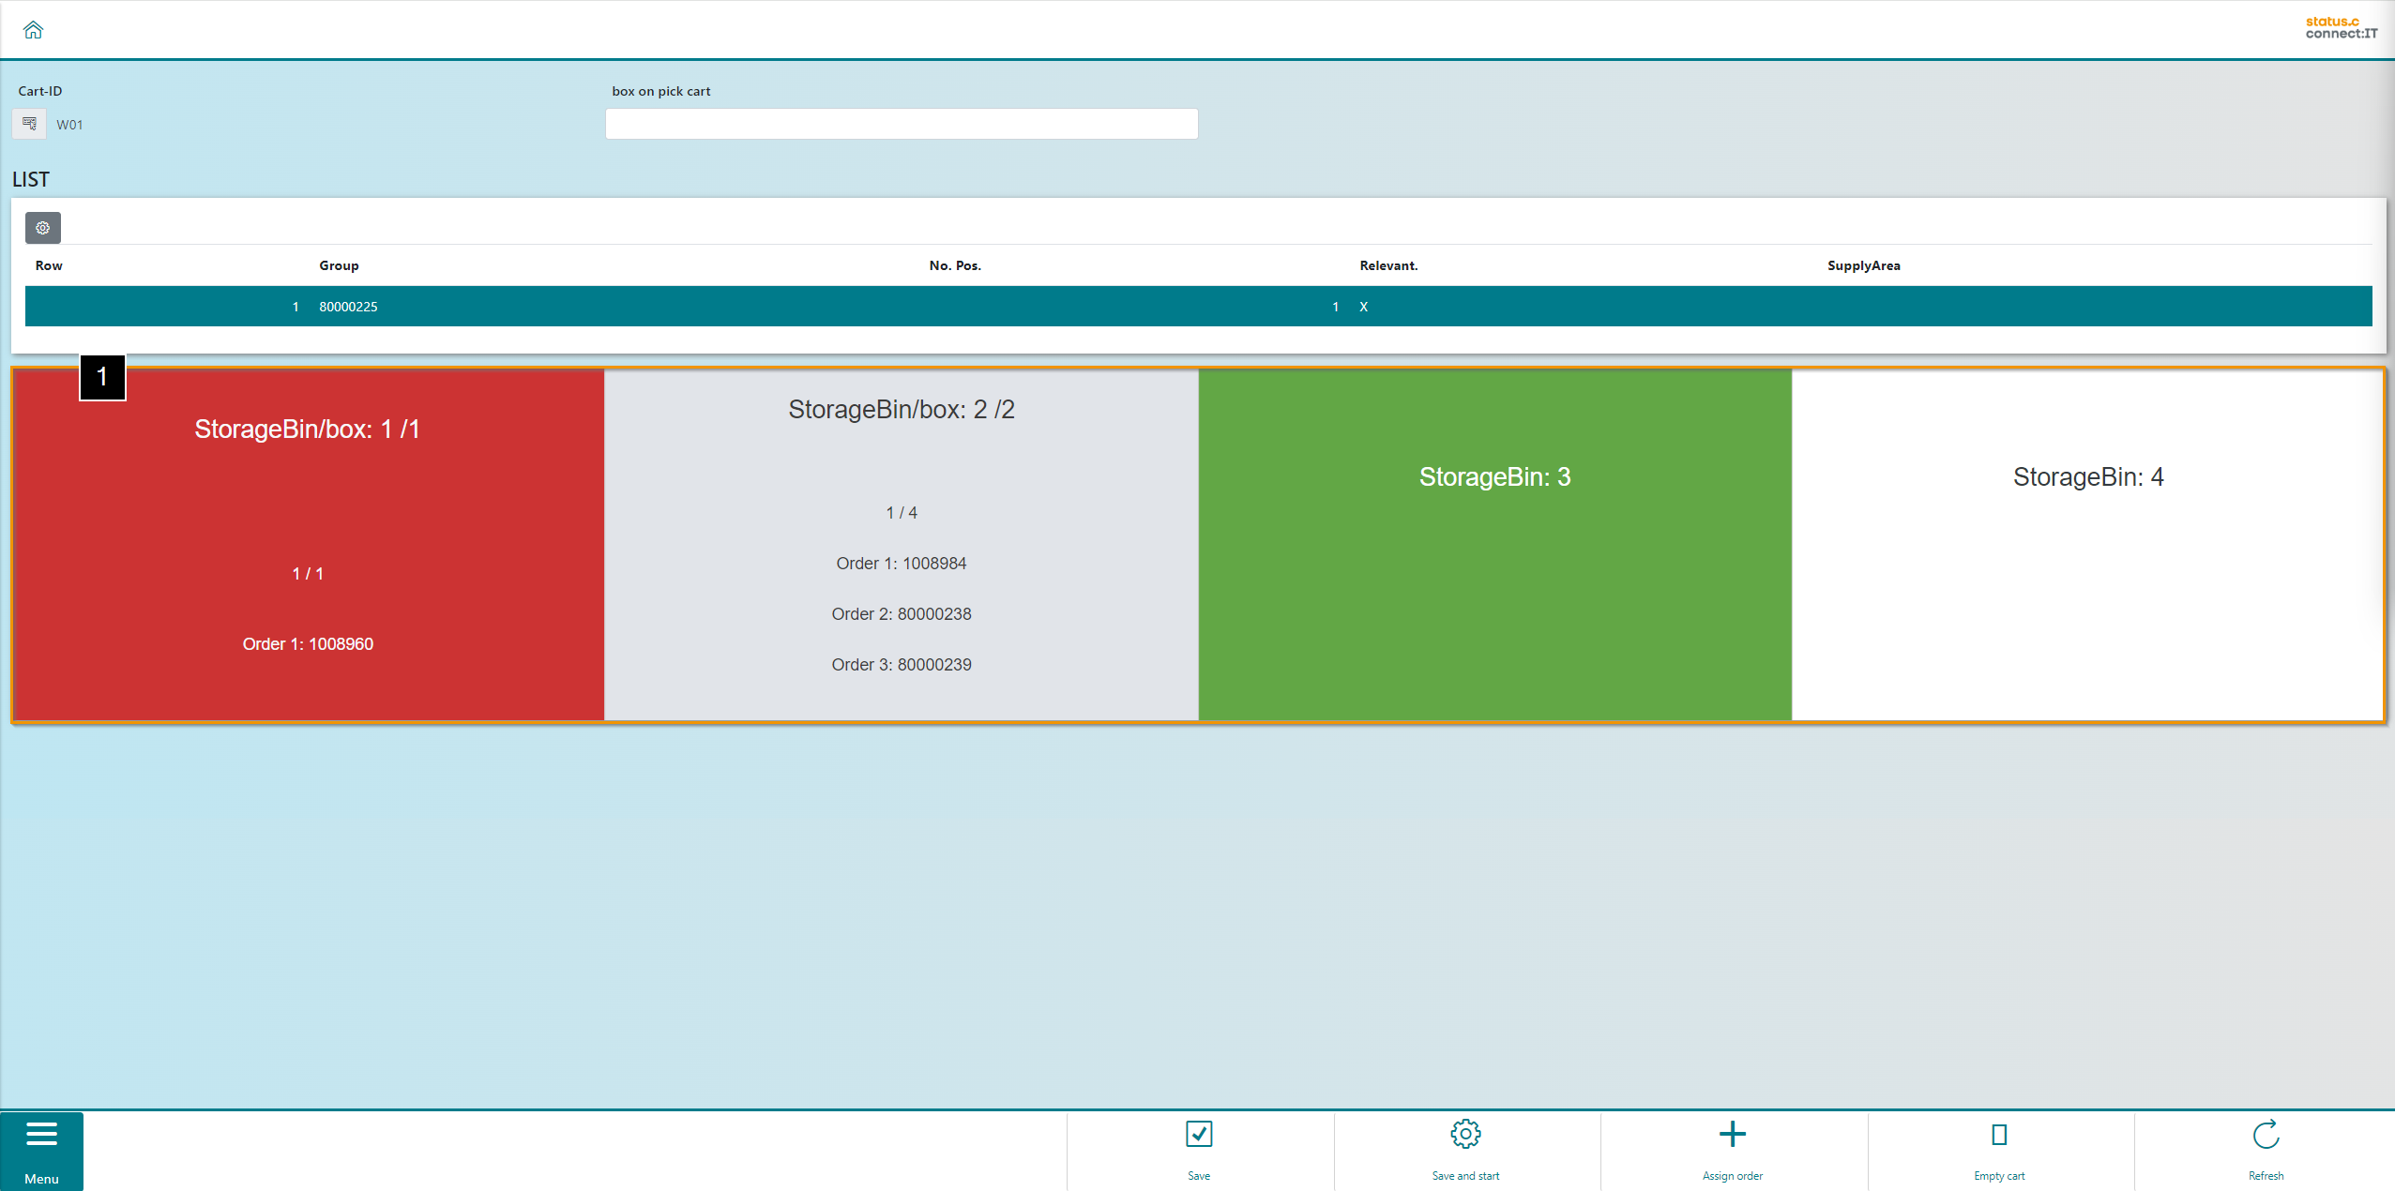Click the Assign order plus icon
2395x1191 pixels.
[x=1732, y=1135]
